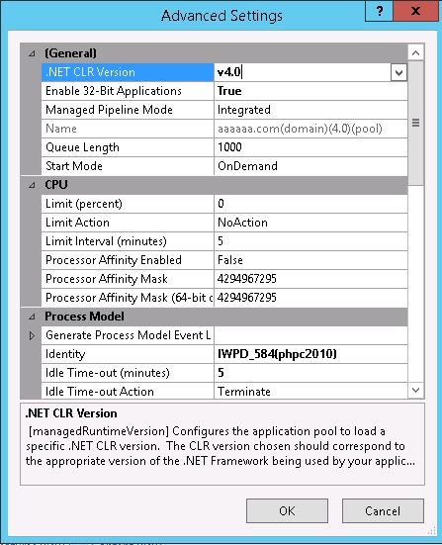Select the Start Mode property
This screenshot has height=545, width=442.
[x=128, y=166]
